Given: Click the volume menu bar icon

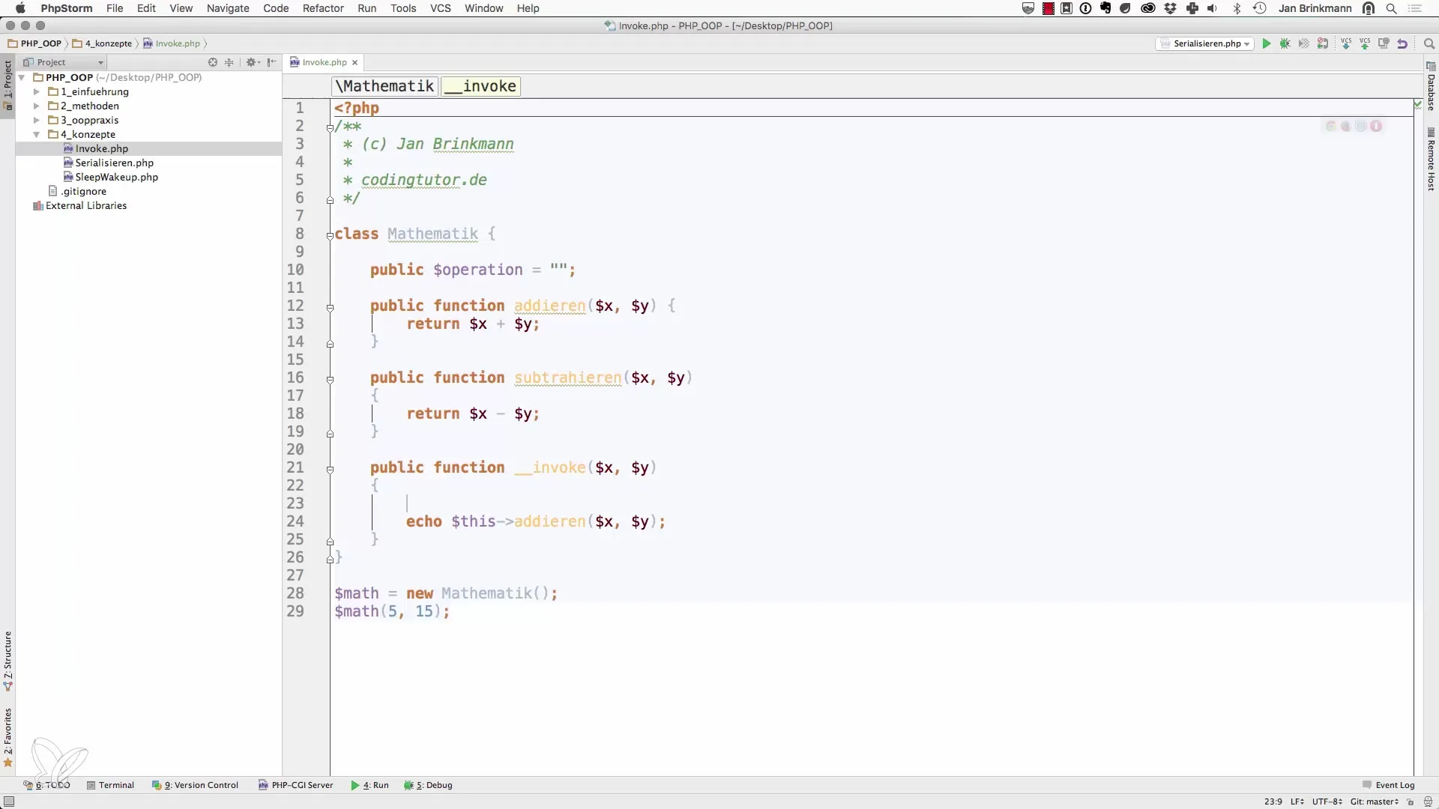Looking at the screenshot, I should (x=1213, y=8).
